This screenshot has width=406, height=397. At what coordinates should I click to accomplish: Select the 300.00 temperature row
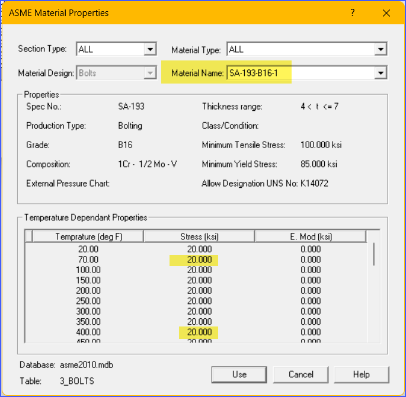196,311
